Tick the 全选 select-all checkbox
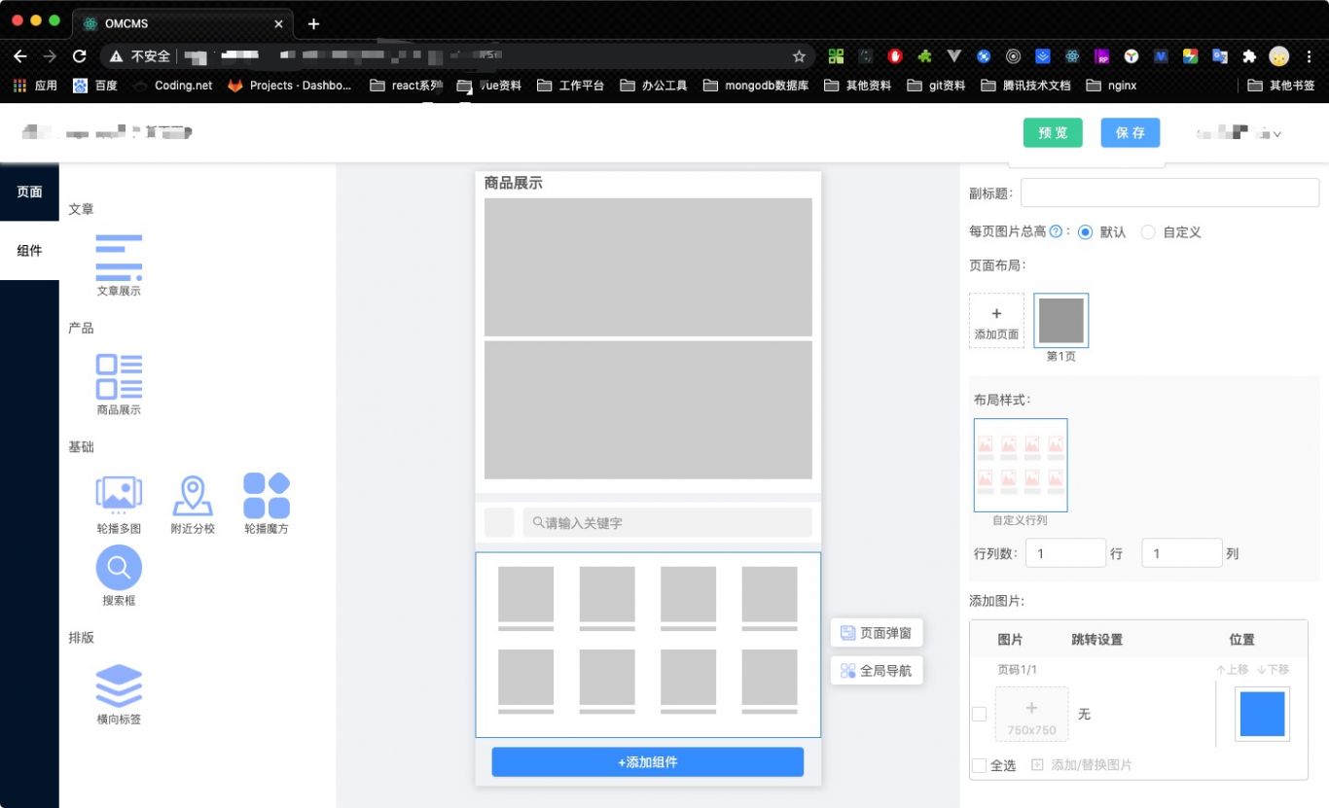Image resolution: width=1329 pixels, height=808 pixels. 979,765
